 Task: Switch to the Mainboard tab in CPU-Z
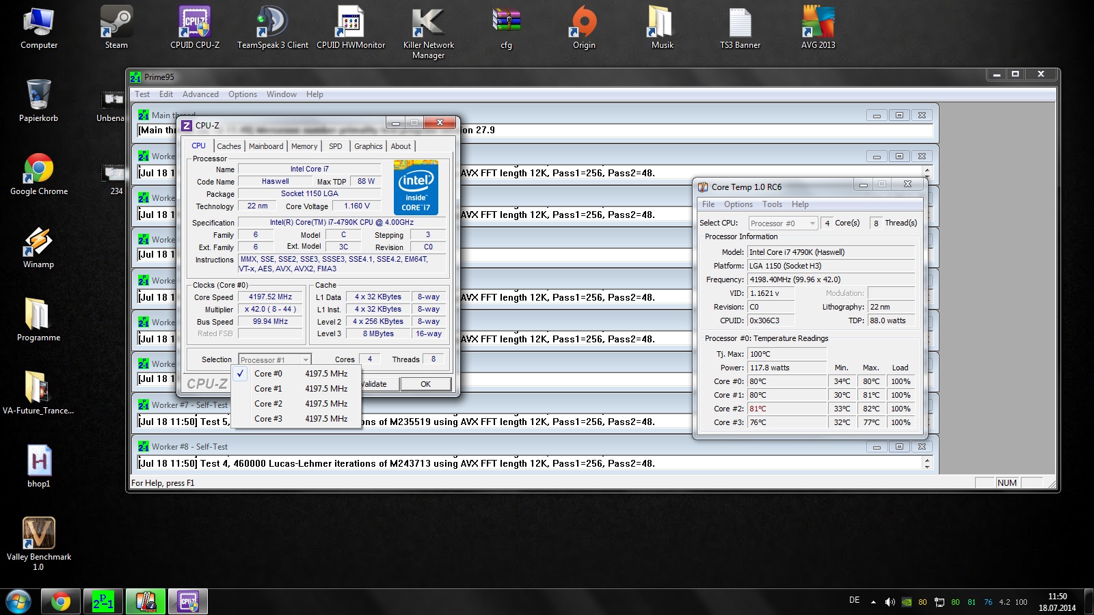coord(266,146)
